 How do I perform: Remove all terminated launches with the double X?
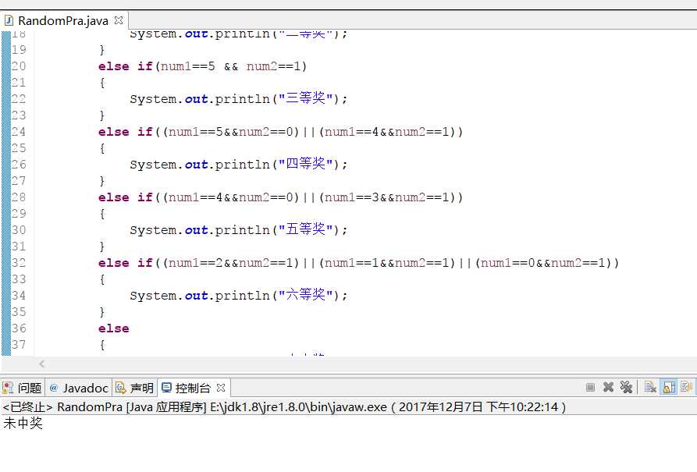click(626, 388)
